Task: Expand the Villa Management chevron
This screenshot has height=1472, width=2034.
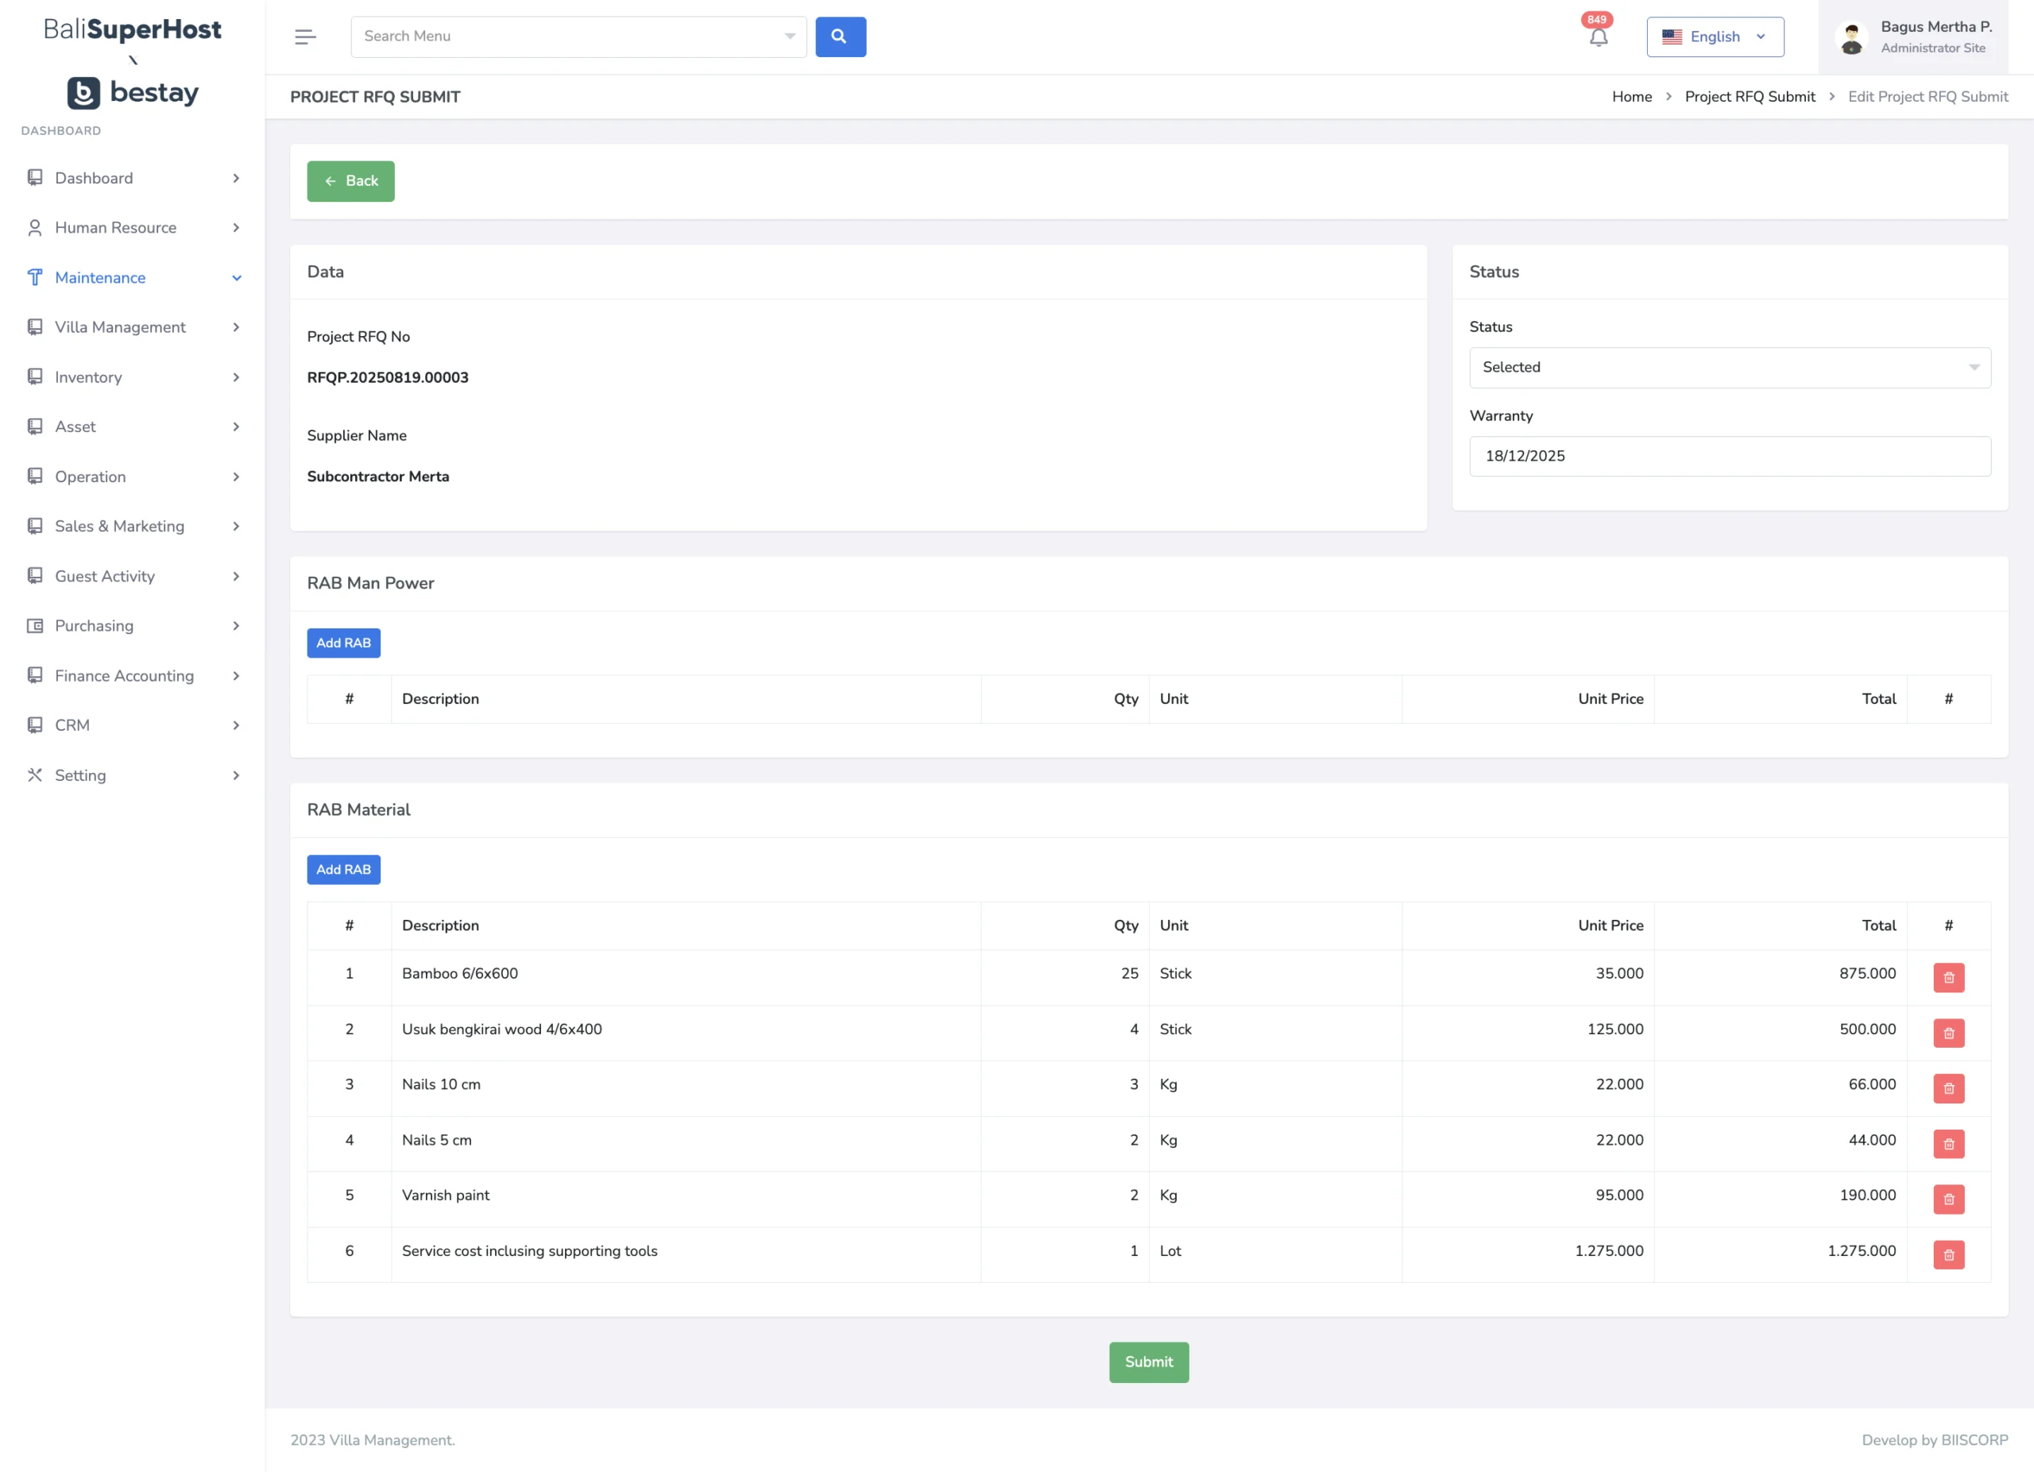Action: (x=236, y=327)
